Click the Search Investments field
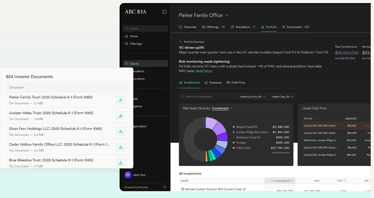The width and height of the screenshot is (374, 198). 208,97
